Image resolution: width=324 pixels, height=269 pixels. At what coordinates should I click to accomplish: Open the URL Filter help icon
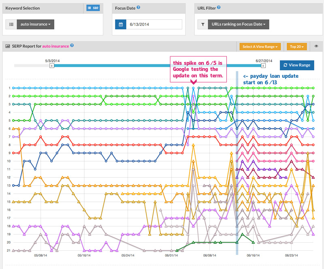coord(219,7)
